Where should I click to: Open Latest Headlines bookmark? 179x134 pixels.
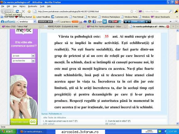click(x=42, y=17)
